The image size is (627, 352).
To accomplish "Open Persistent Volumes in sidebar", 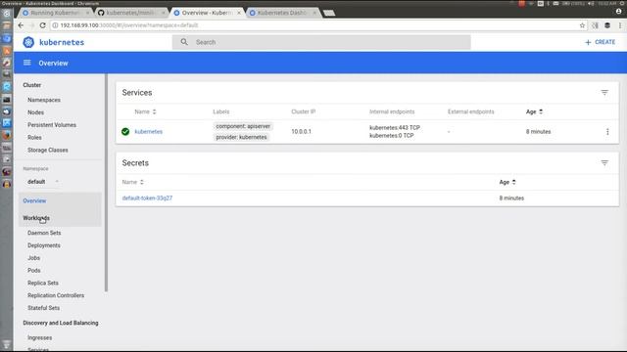I will [52, 125].
